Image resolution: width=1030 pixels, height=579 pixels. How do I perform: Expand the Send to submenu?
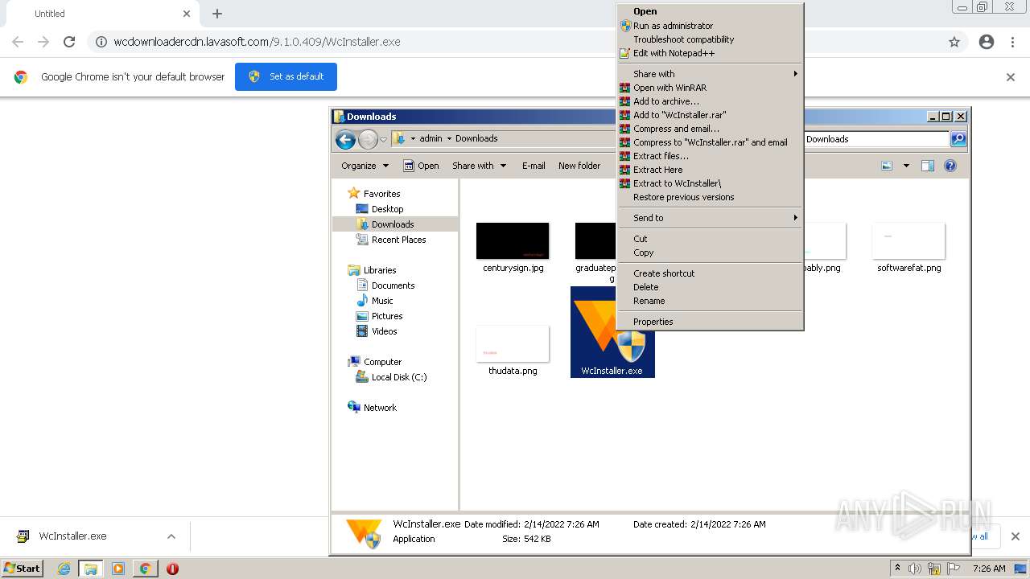pyautogui.click(x=710, y=218)
